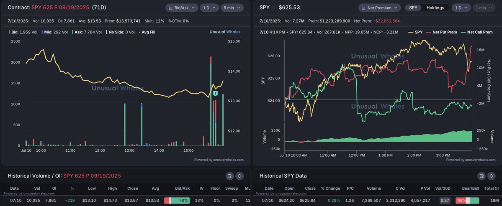Sort the table by % Change column
This screenshot has height=206, width=502.
click(x=330, y=188)
